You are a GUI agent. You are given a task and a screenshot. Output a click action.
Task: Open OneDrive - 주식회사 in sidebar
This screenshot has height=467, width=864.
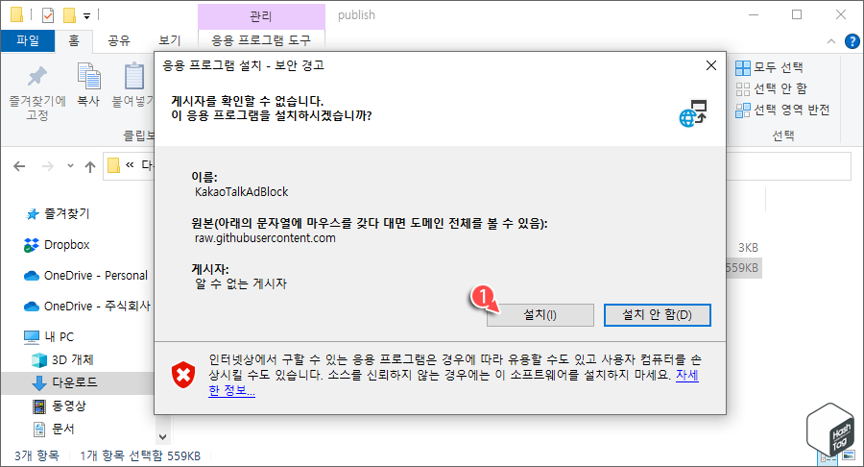click(x=97, y=306)
